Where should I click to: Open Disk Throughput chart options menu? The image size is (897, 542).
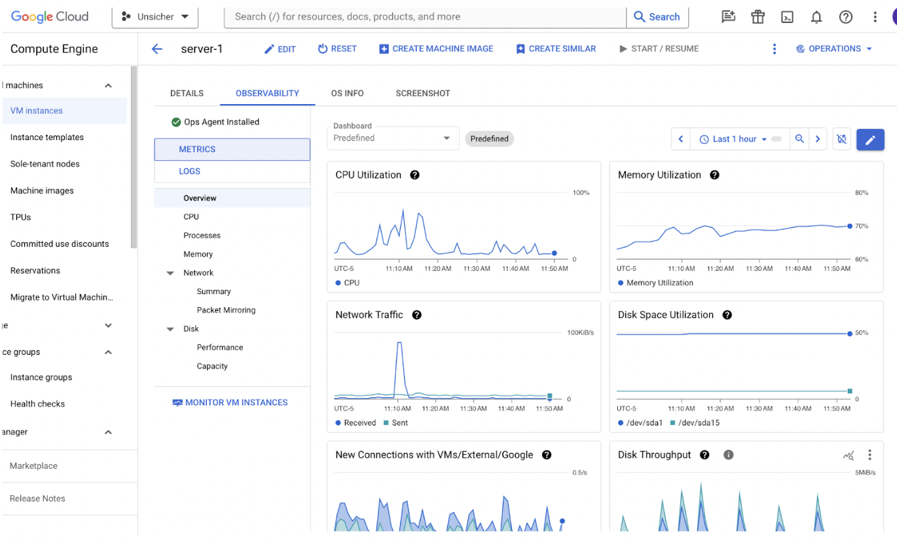[870, 455]
